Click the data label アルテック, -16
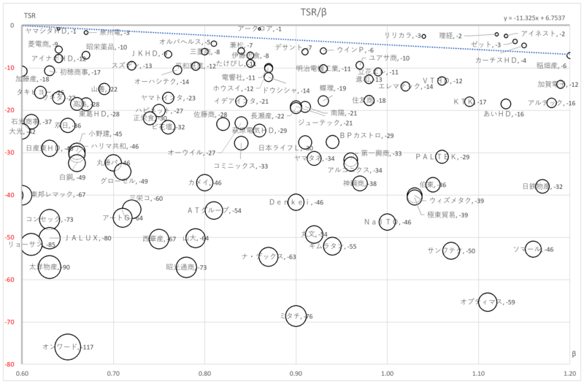Viewport: 584px width, 384px height. pos(552,103)
